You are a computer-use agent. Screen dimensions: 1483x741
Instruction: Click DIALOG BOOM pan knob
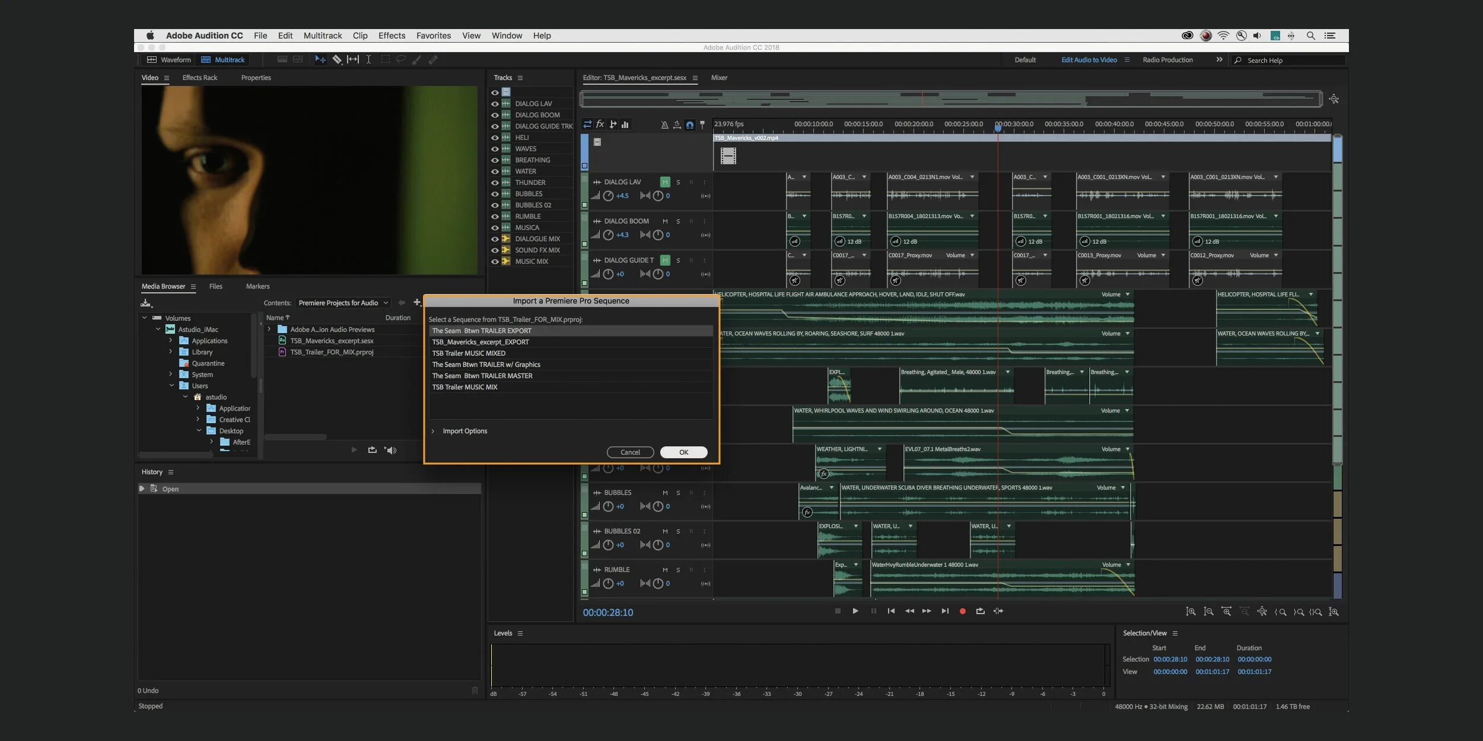(658, 235)
